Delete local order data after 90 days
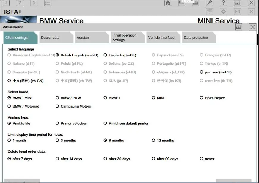259x183 pixels. pos(165,159)
